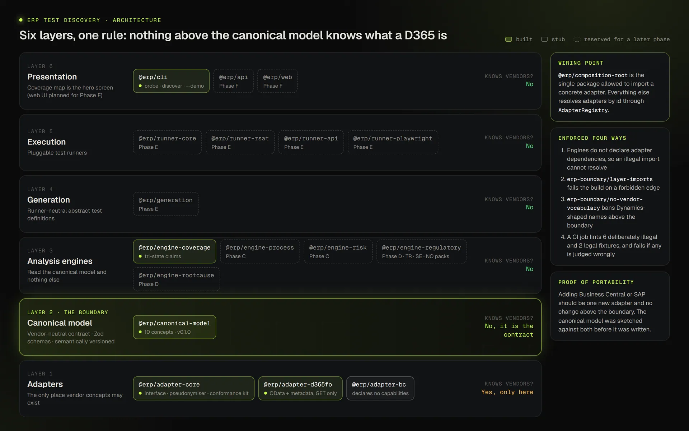The image size is (689, 431).
Task: Click the @erp/adapter-core card
Action: coord(193,388)
